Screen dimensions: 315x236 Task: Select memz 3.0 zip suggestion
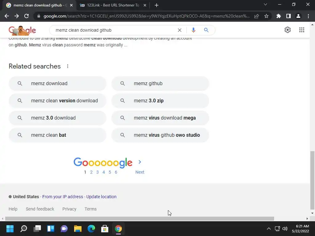pyautogui.click(x=160, y=101)
